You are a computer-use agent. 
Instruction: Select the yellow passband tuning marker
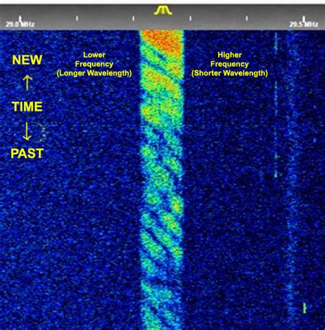click(x=163, y=10)
